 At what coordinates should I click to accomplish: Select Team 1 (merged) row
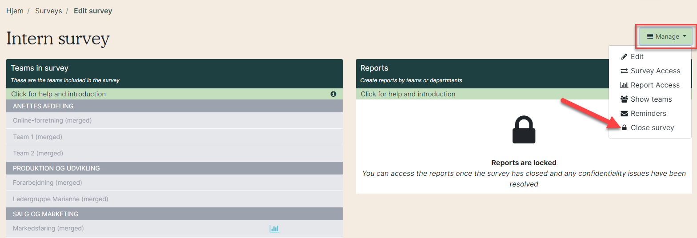pos(174,137)
